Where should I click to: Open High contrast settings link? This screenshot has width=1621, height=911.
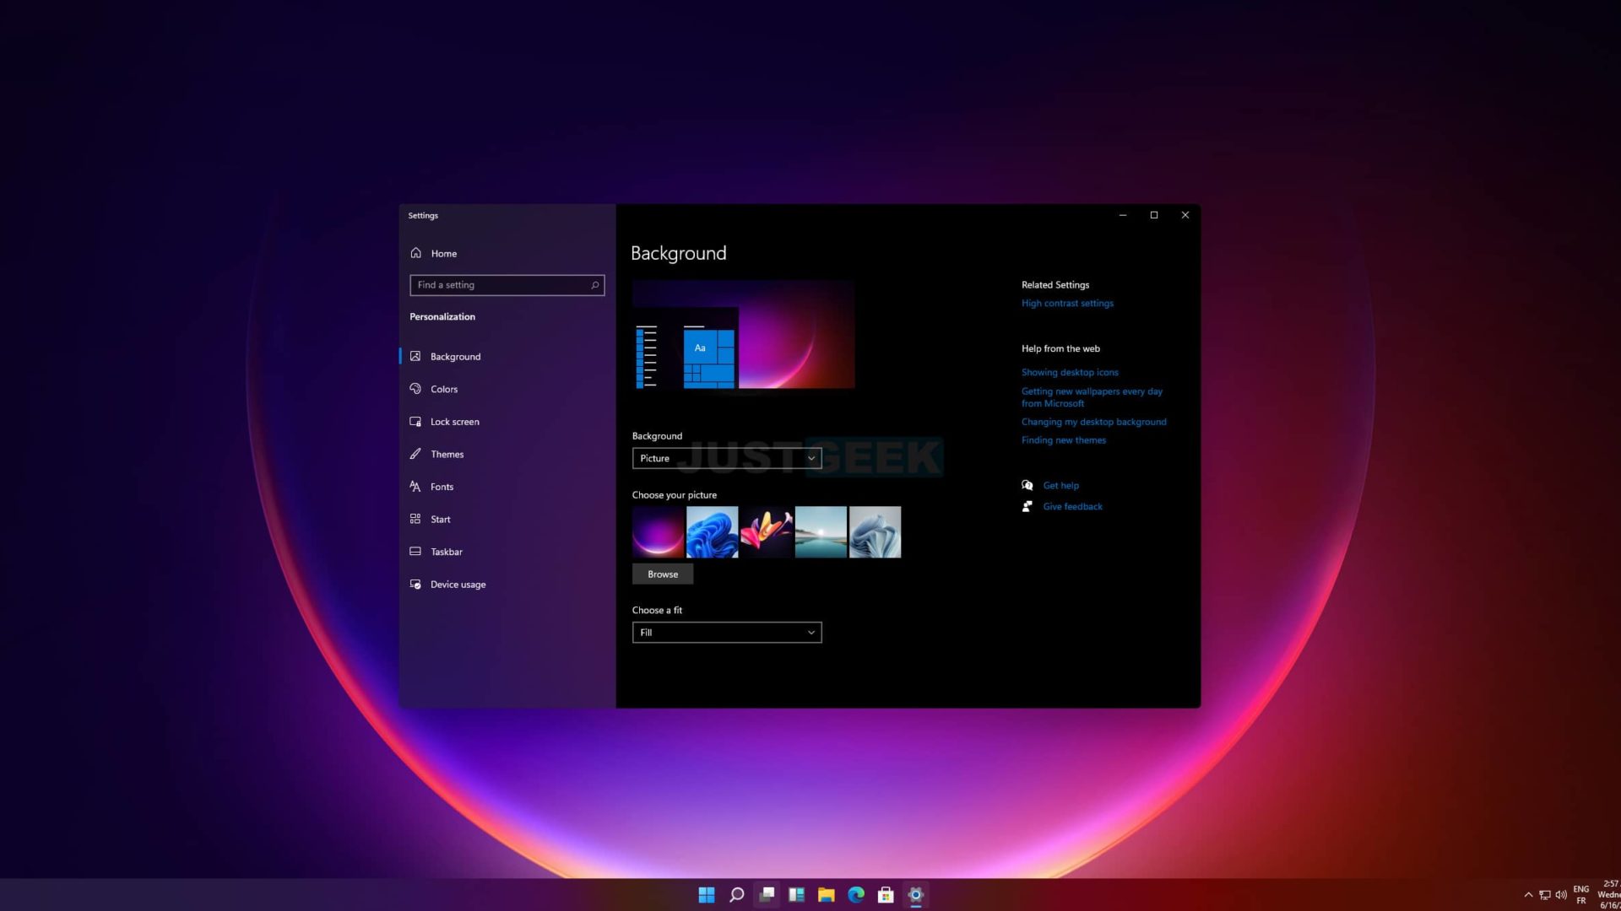tap(1066, 303)
